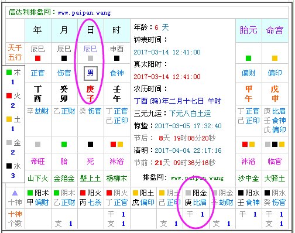The height and width of the screenshot is (233, 295).
Task: Select the 壬午 hour pillar
Action: 116,94
